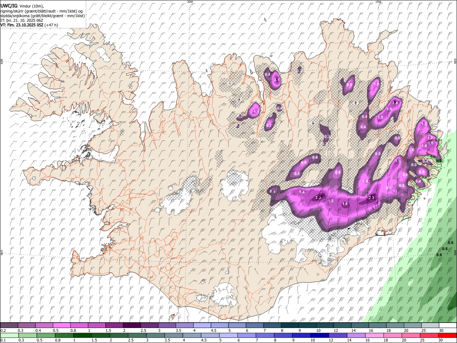Click bottom legend row label '4.5'

204,340
